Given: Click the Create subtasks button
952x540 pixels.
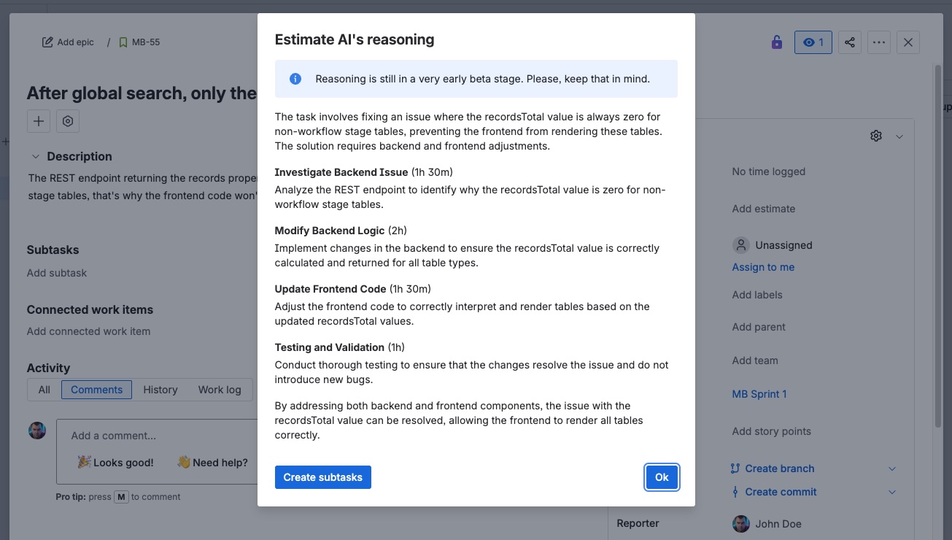Looking at the screenshot, I should click(x=322, y=477).
